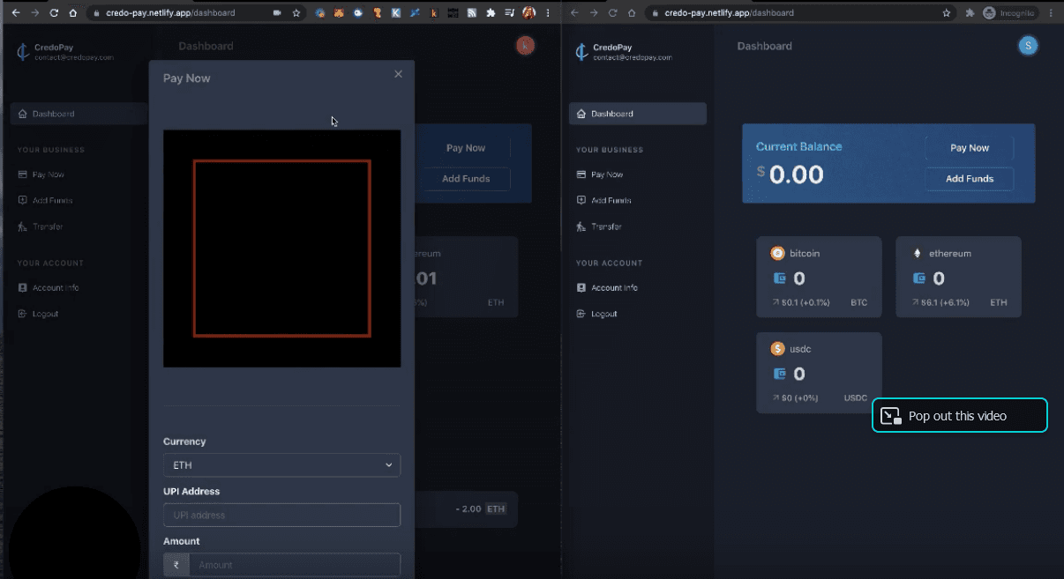Bookmark the page in left browser window

[x=296, y=13]
